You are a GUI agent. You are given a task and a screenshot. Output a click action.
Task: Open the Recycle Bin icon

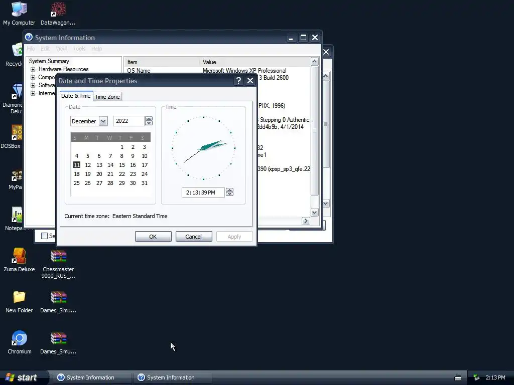click(x=17, y=51)
